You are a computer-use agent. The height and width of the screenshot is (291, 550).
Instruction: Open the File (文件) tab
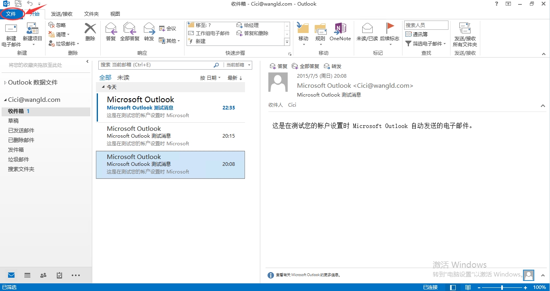point(11,14)
